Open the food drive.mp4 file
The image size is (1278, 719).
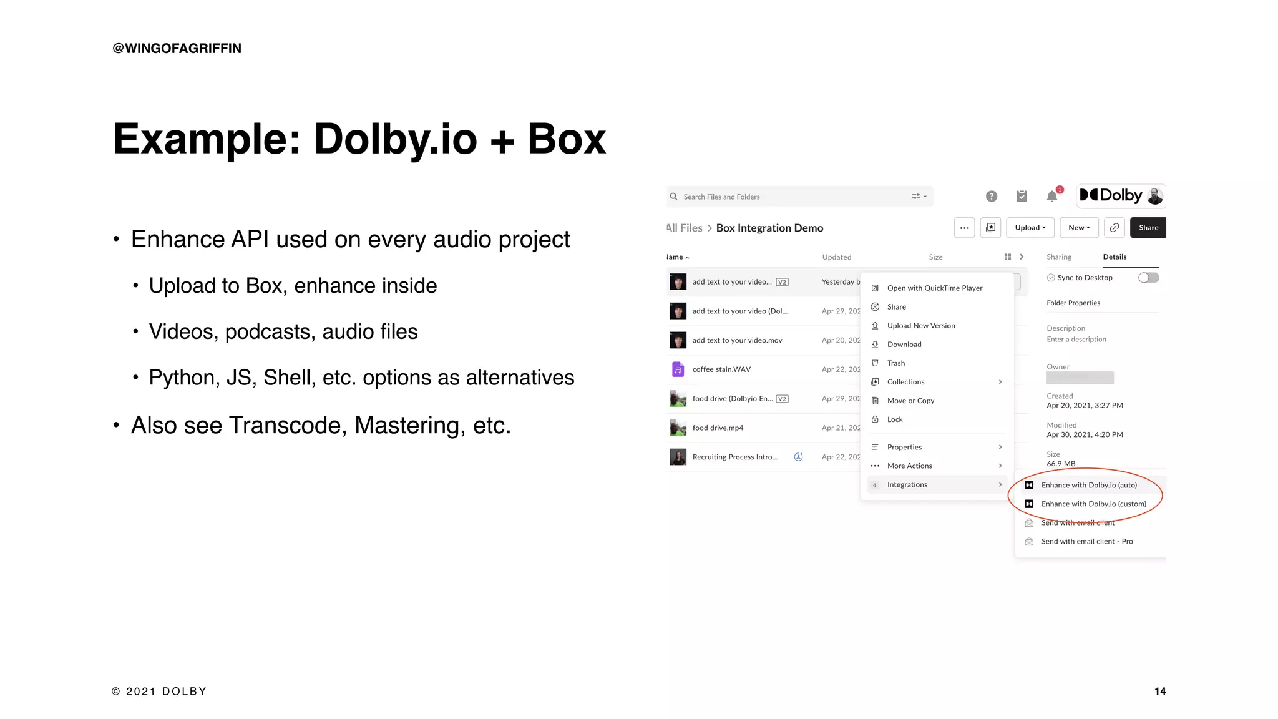click(x=718, y=428)
